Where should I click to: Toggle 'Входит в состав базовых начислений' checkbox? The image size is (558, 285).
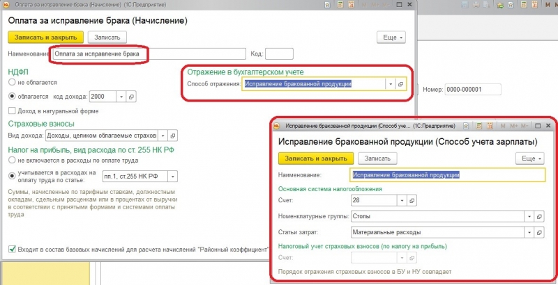[12, 250]
